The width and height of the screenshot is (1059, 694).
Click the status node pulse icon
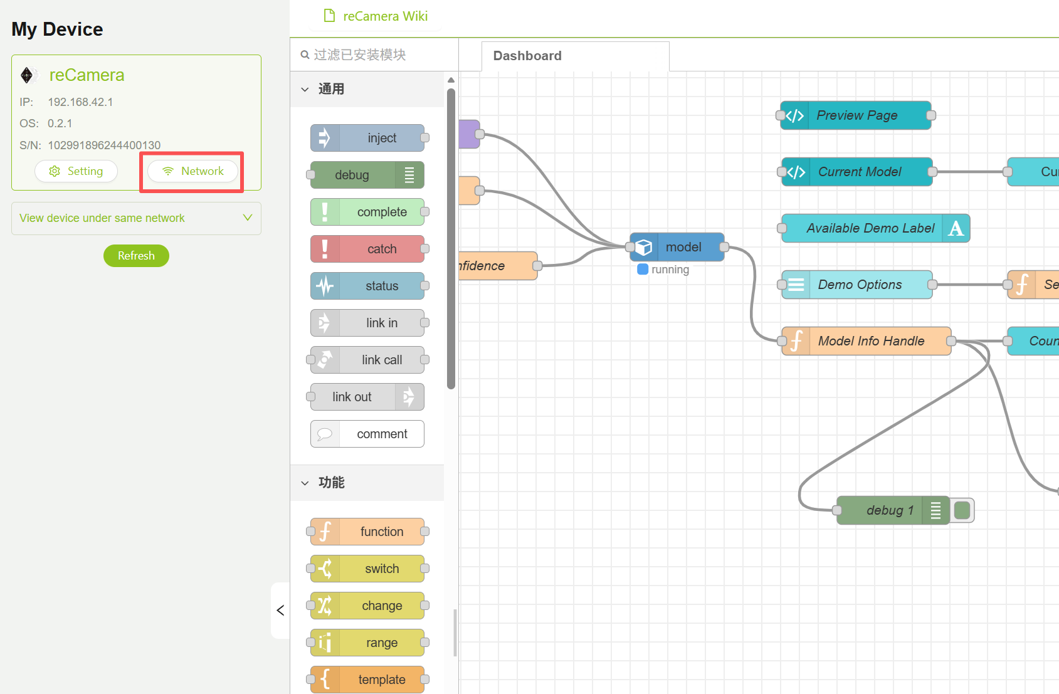tap(325, 286)
